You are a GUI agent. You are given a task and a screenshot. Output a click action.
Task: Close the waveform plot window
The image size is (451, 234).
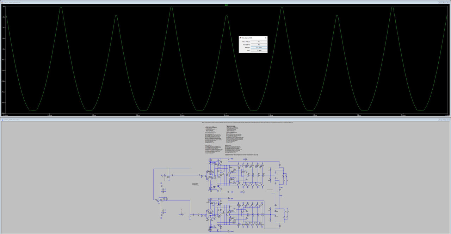coord(448,2)
